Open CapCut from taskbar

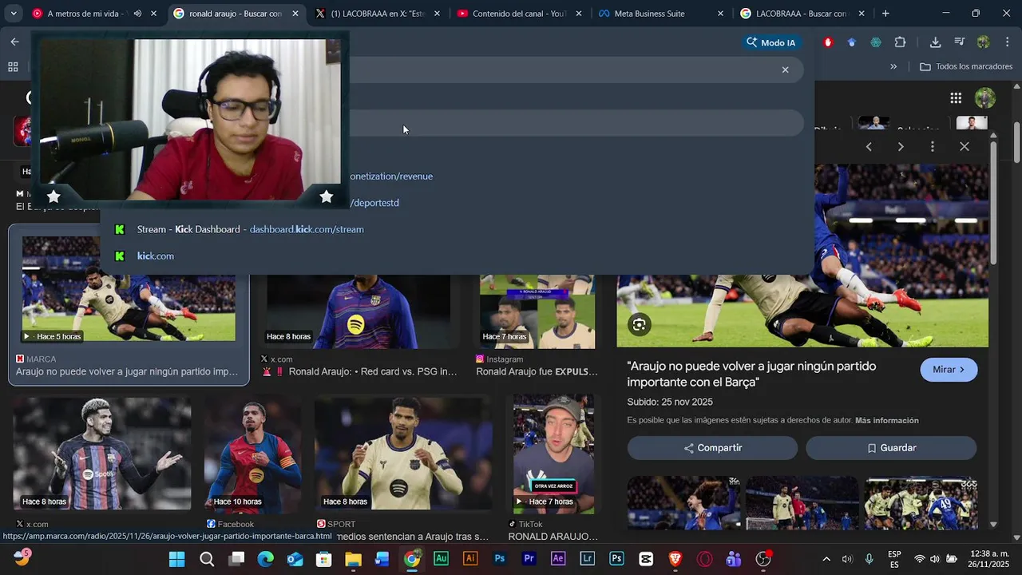646,559
